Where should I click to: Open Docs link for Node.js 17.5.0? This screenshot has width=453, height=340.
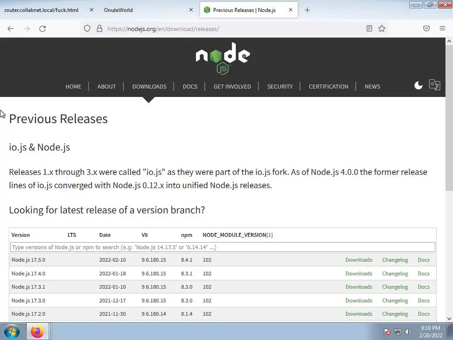423,260
